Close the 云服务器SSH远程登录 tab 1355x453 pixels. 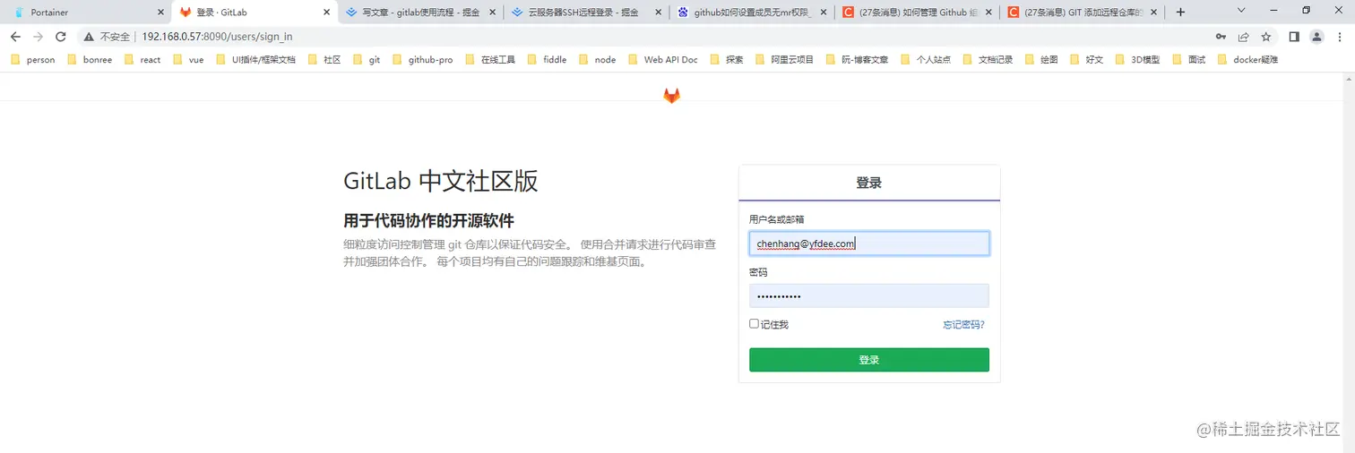pos(658,13)
